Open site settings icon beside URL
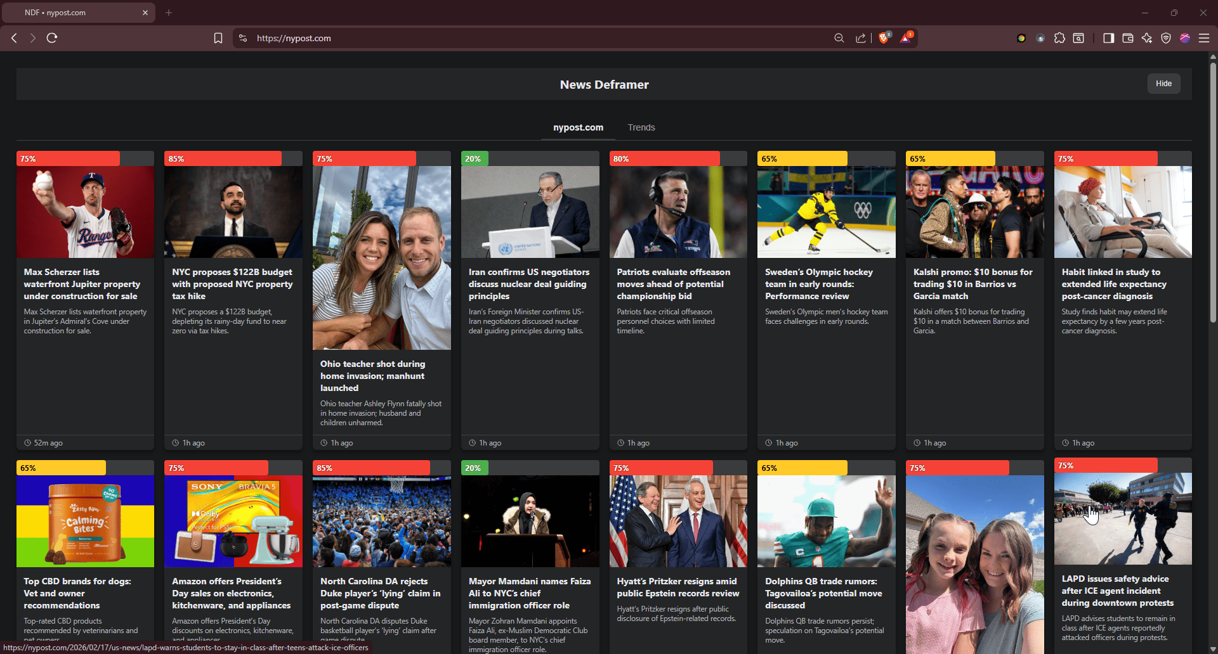The width and height of the screenshot is (1218, 654). pos(243,38)
